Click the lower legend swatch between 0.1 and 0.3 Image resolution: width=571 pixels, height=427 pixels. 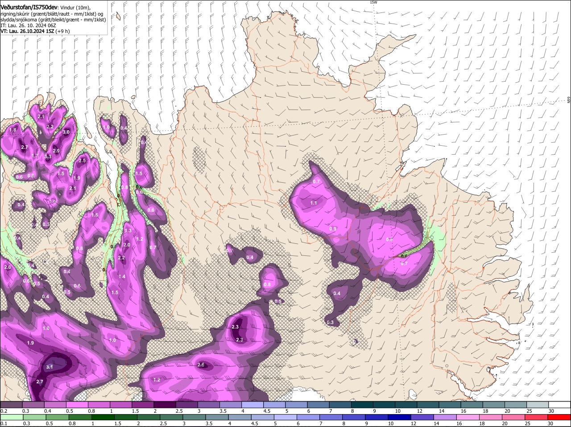[x=11, y=417]
